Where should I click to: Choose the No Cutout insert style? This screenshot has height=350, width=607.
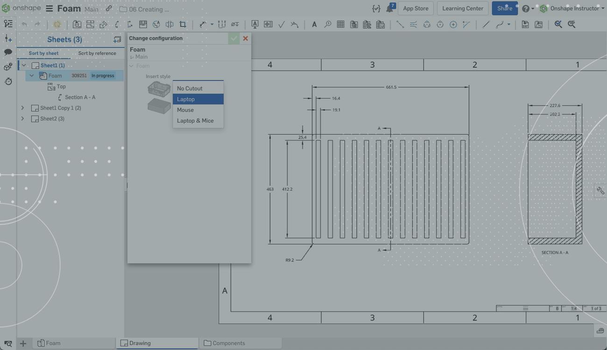[x=190, y=88]
